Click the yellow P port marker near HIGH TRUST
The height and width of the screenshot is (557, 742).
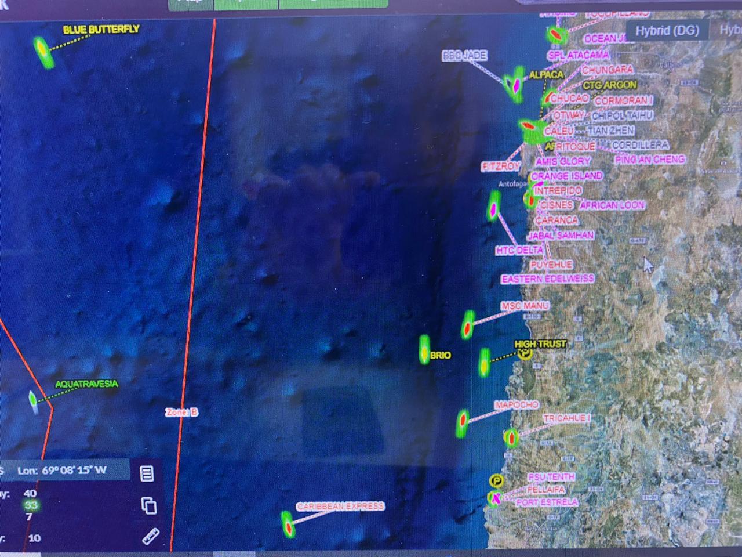pyautogui.click(x=525, y=353)
